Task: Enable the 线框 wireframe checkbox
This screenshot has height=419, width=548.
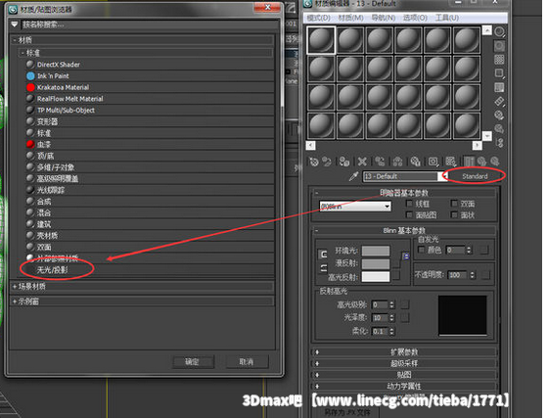Action: pyautogui.click(x=409, y=204)
